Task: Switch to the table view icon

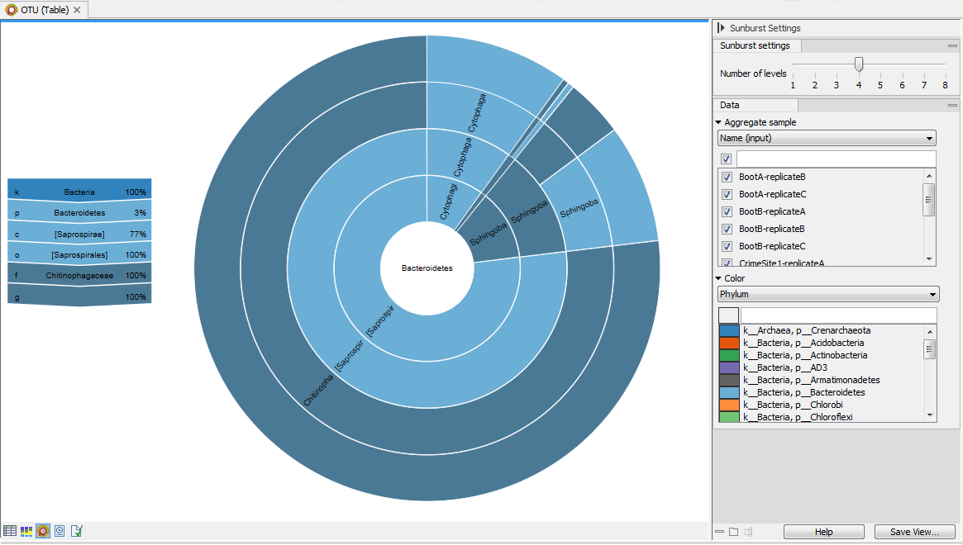Action: (x=10, y=531)
